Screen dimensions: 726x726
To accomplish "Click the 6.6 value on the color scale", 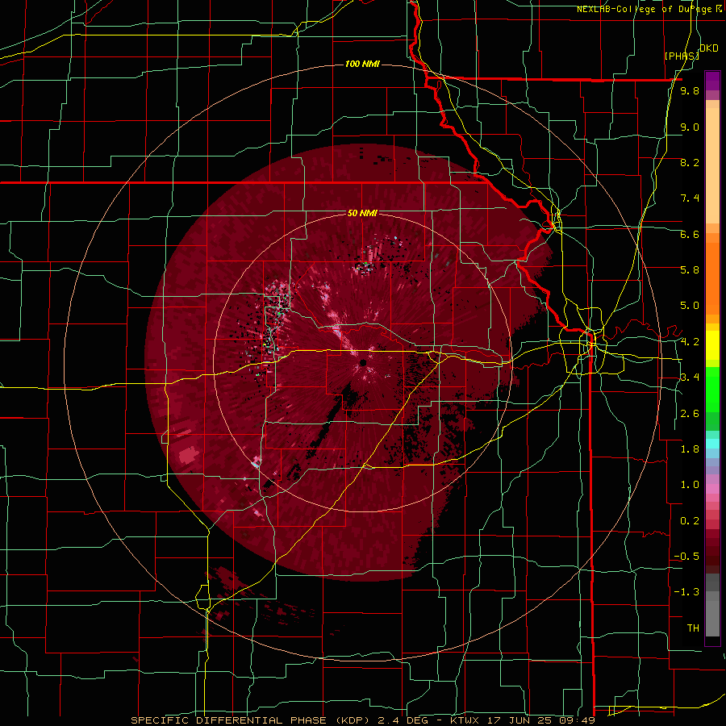I will [690, 234].
